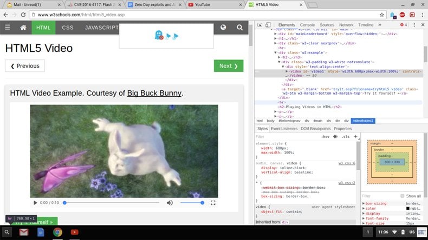The width and height of the screenshot is (428, 240).
Task: Open YouTube app from the shelf
Action: click(x=75, y=232)
